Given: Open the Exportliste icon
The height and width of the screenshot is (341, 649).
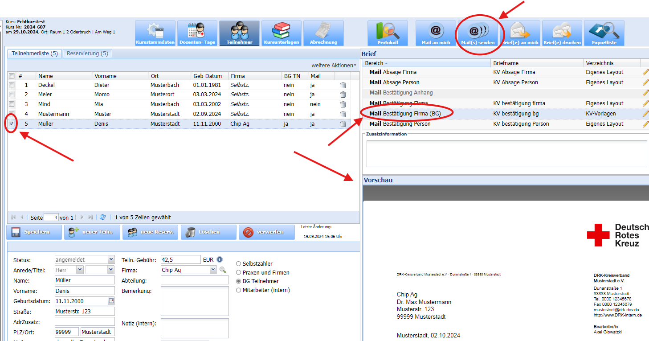Looking at the screenshot, I should point(604,33).
